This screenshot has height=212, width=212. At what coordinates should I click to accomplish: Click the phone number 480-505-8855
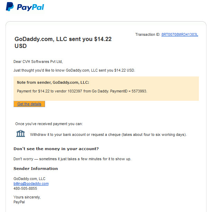coord(25,188)
